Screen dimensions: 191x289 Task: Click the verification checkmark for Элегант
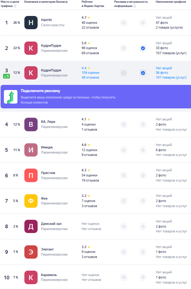(143, 252)
